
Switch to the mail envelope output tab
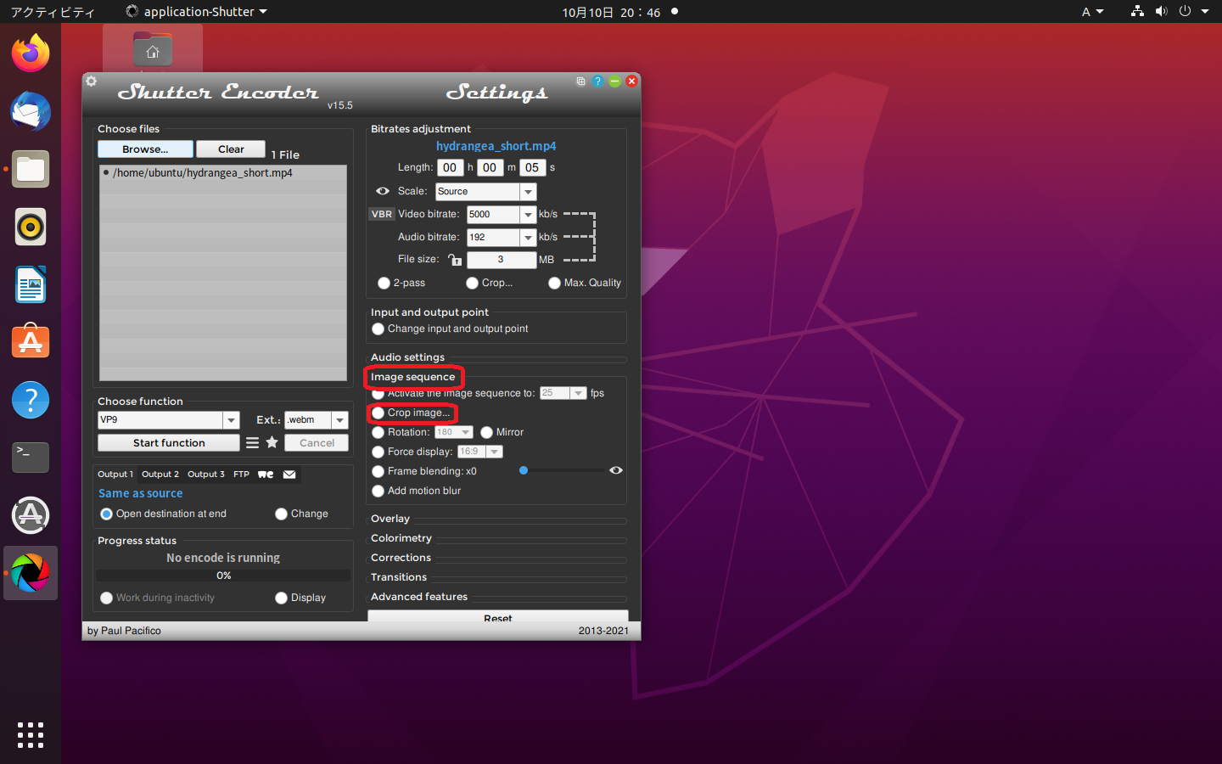click(x=289, y=475)
